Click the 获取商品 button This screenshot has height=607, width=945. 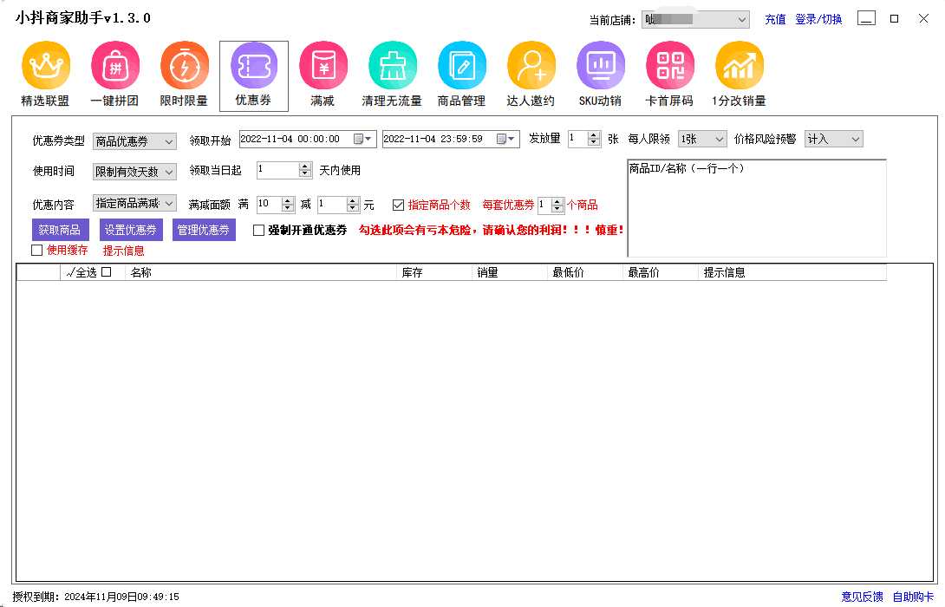tap(59, 230)
